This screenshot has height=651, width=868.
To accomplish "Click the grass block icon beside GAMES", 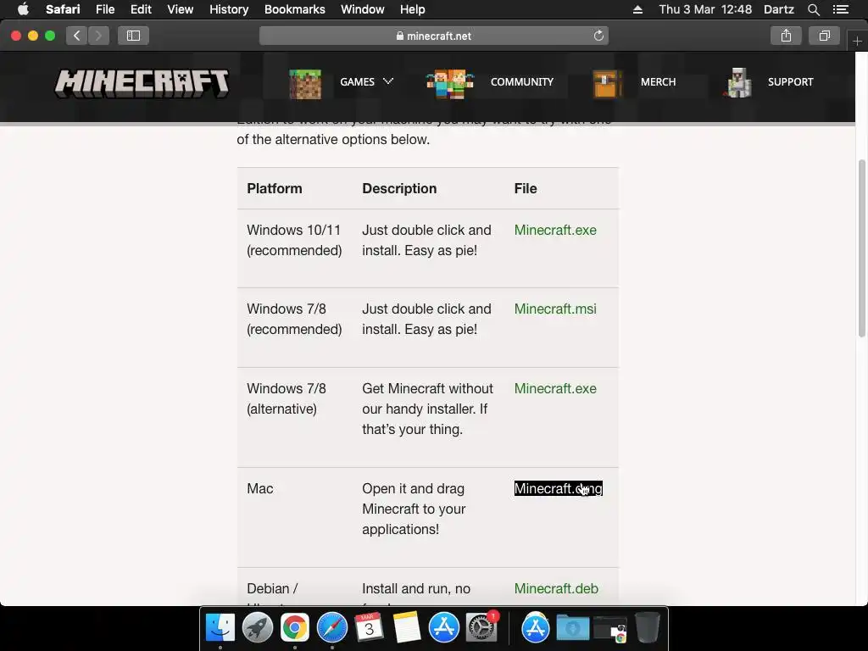I will click(305, 84).
